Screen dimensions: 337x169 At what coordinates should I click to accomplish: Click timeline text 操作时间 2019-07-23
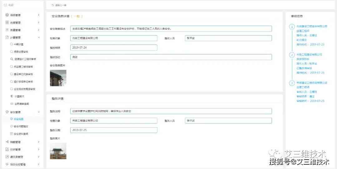click(x=310, y=45)
